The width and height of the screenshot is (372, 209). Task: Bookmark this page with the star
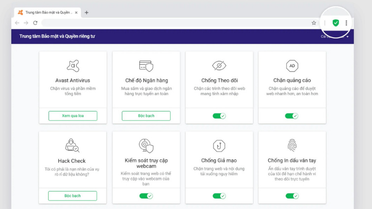pos(314,23)
